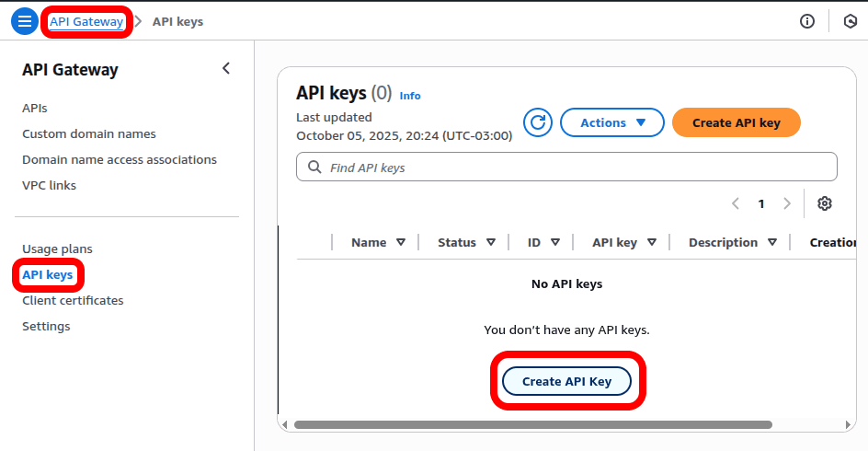Go to next page arrow
The width and height of the screenshot is (868, 451).
click(787, 203)
